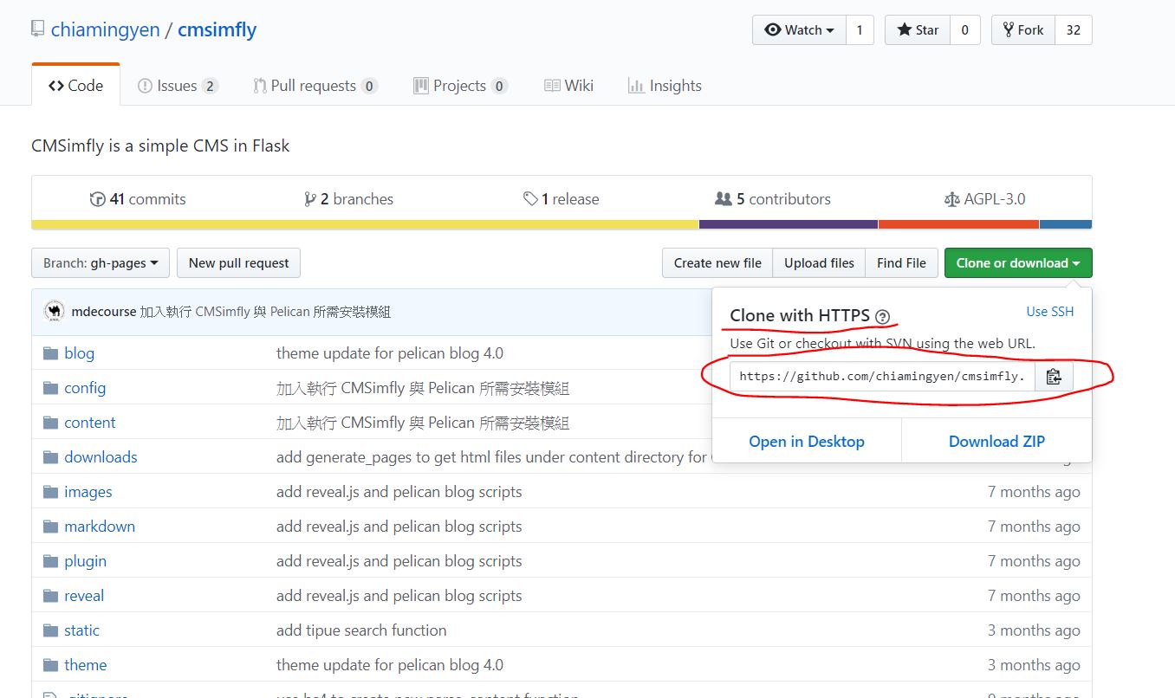Fork the cmsimfly repository
This screenshot has width=1175, height=698.
pyautogui.click(x=1022, y=30)
